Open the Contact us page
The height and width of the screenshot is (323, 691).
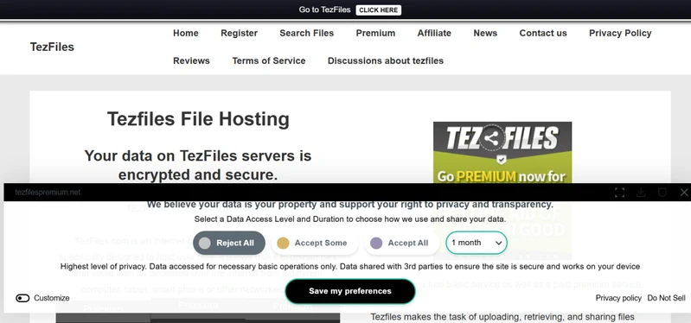point(543,33)
